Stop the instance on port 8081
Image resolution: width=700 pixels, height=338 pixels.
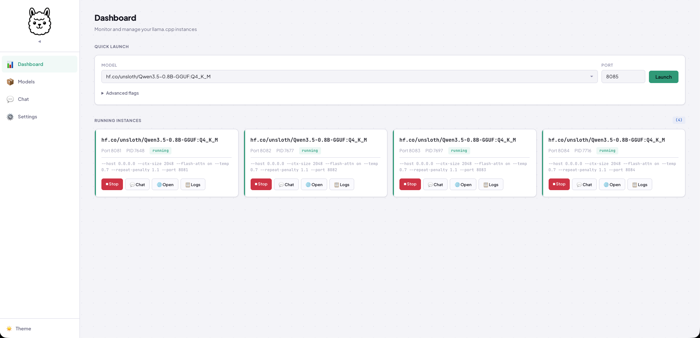pyautogui.click(x=112, y=184)
